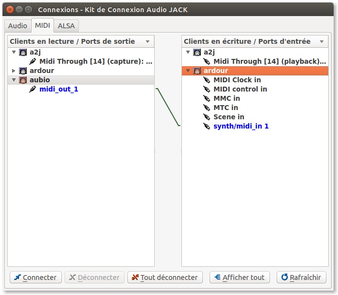Viewport: 338px width, 295px height.
Task: Click the plug icon beside MMC in
Action: click(207, 98)
